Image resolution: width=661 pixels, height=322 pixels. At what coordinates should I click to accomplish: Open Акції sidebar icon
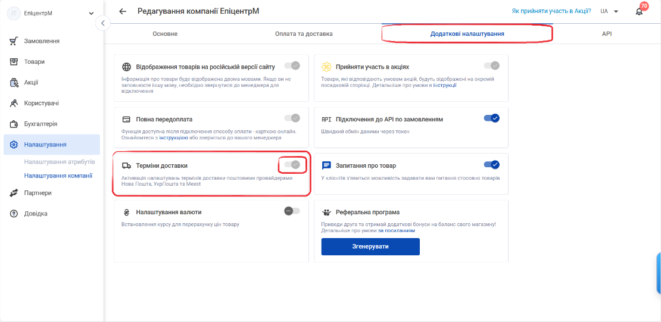[14, 82]
